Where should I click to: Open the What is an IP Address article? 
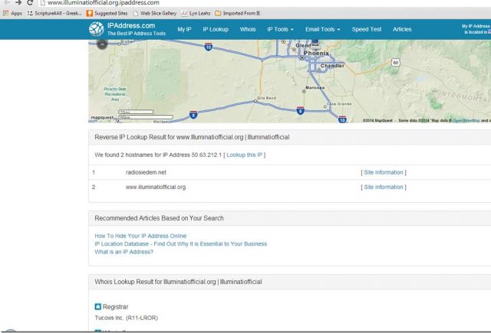coord(124,252)
